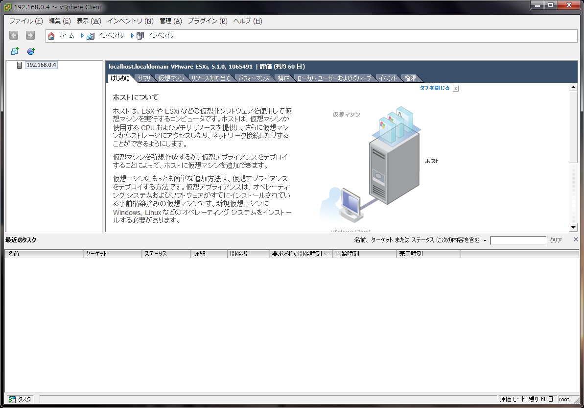Screen dimensions: 584x408
Task: Sort tasks by 詳細 column header
Action: 209,254
